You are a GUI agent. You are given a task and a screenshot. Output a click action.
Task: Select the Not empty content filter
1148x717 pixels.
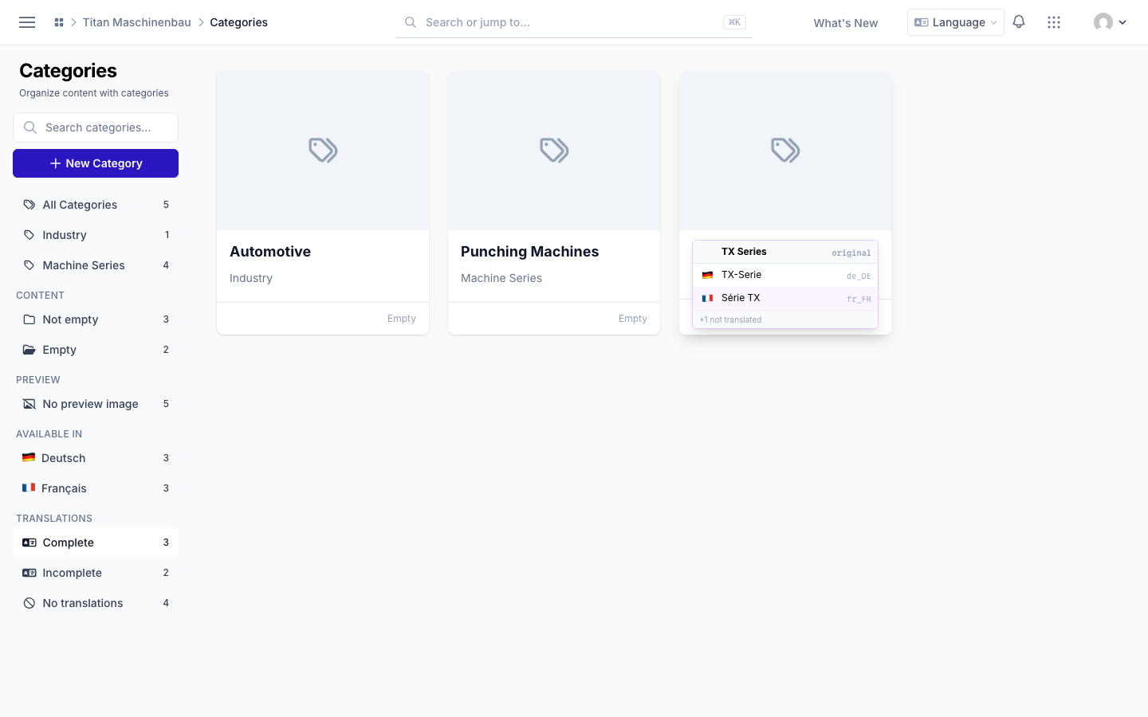click(96, 319)
